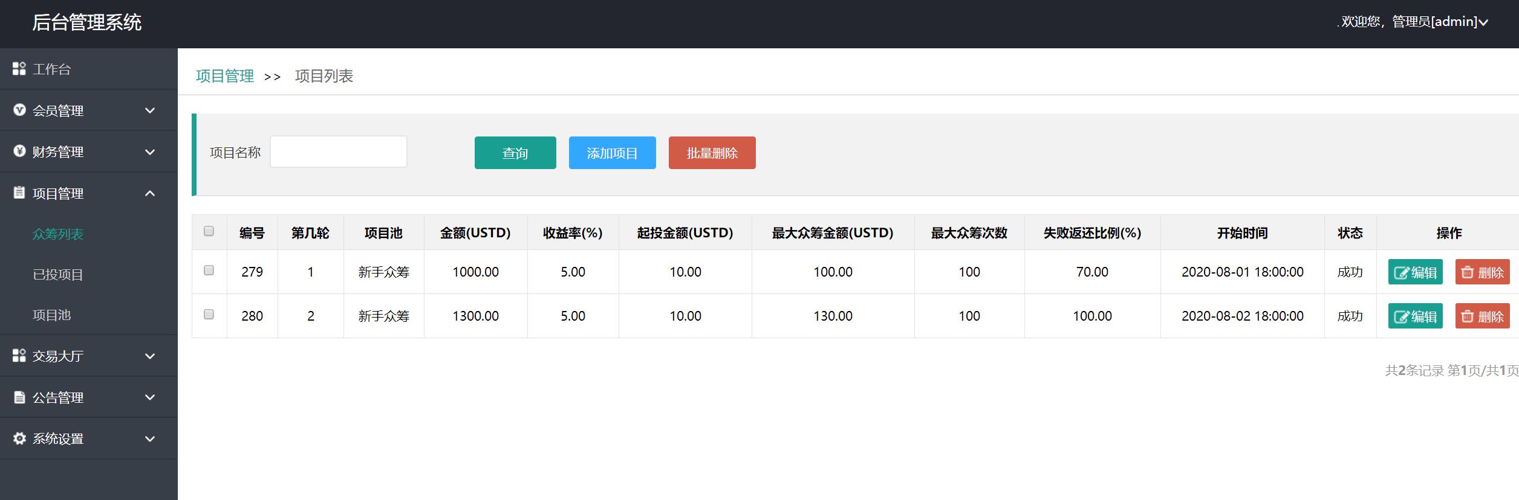The height and width of the screenshot is (500, 1519).
Task: Collapse the 项目管理 chevron
Action: pos(150,193)
